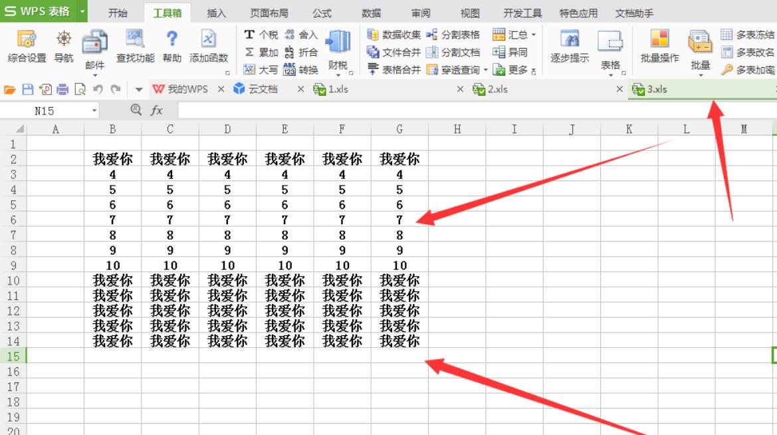Click the print icon in quick toolbar

(x=62, y=90)
